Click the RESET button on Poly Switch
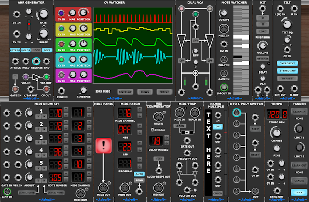This screenshot has width=309, height=202. tap(255, 155)
